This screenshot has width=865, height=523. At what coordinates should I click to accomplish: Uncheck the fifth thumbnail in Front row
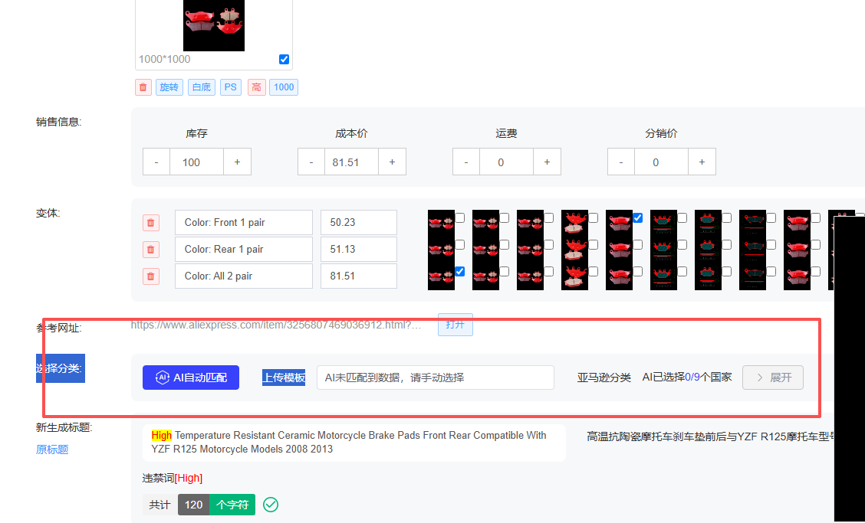click(x=637, y=218)
